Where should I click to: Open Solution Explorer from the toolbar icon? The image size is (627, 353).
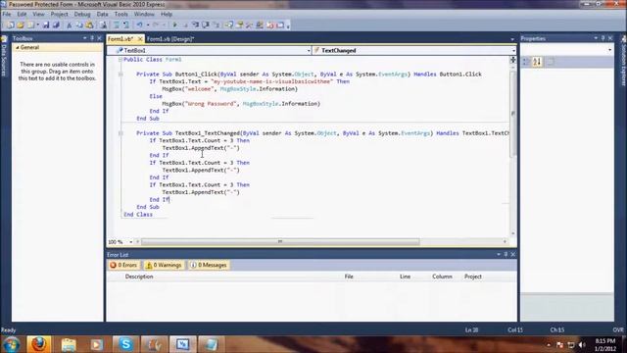(229, 25)
